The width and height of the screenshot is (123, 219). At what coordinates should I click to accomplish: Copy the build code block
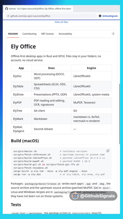tap(108, 151)
